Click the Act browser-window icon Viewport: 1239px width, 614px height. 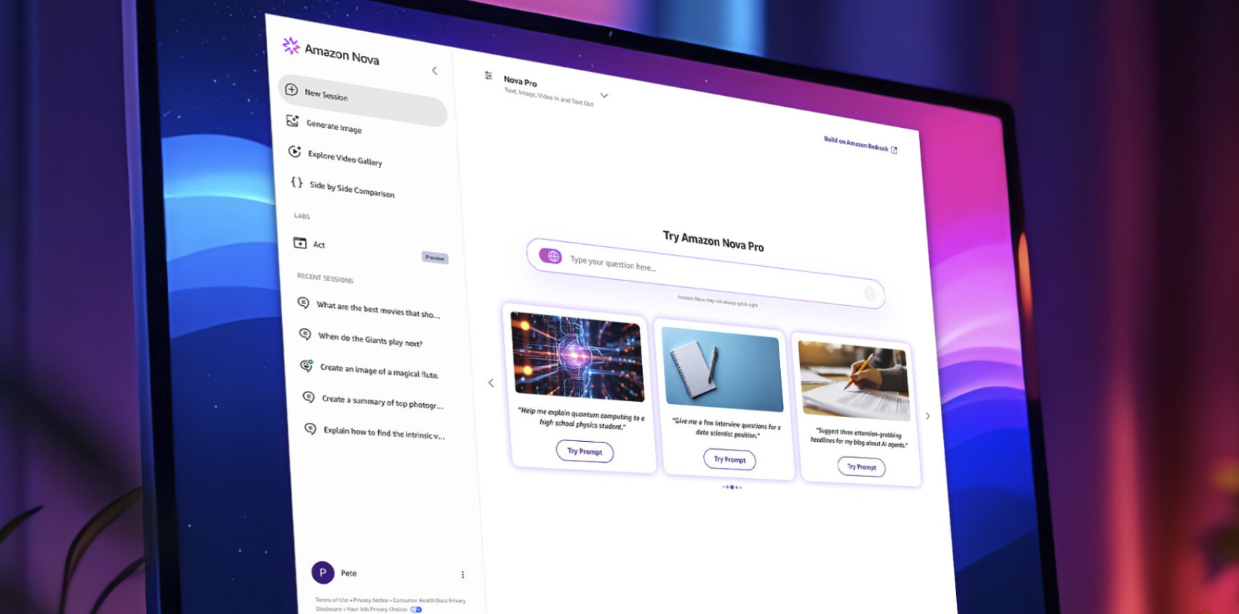pyautogui.click(x=300, y=243)
